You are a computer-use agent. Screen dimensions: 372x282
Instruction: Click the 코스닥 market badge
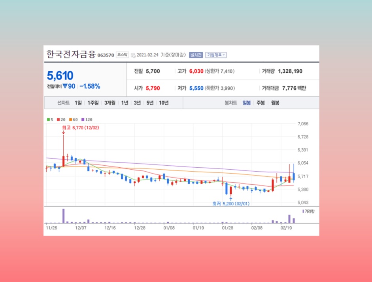click(x=122, y=55)
